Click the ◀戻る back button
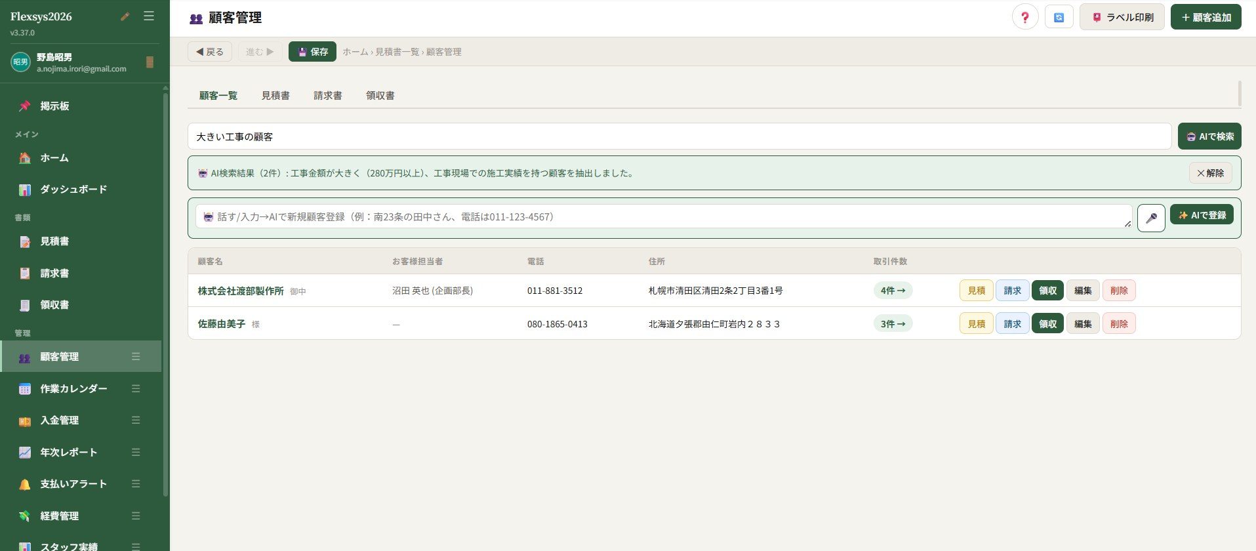The image size is (1256, 551). 210,52
